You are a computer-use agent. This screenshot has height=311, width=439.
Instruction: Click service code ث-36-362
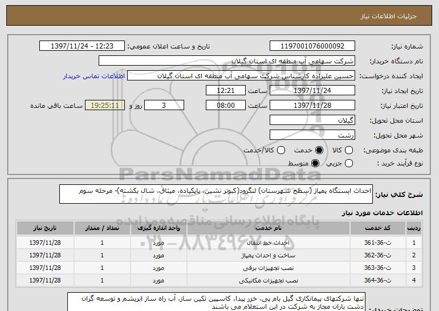(377, 255)
